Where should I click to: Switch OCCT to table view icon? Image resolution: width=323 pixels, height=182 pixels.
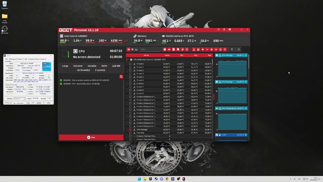(132, 50)
